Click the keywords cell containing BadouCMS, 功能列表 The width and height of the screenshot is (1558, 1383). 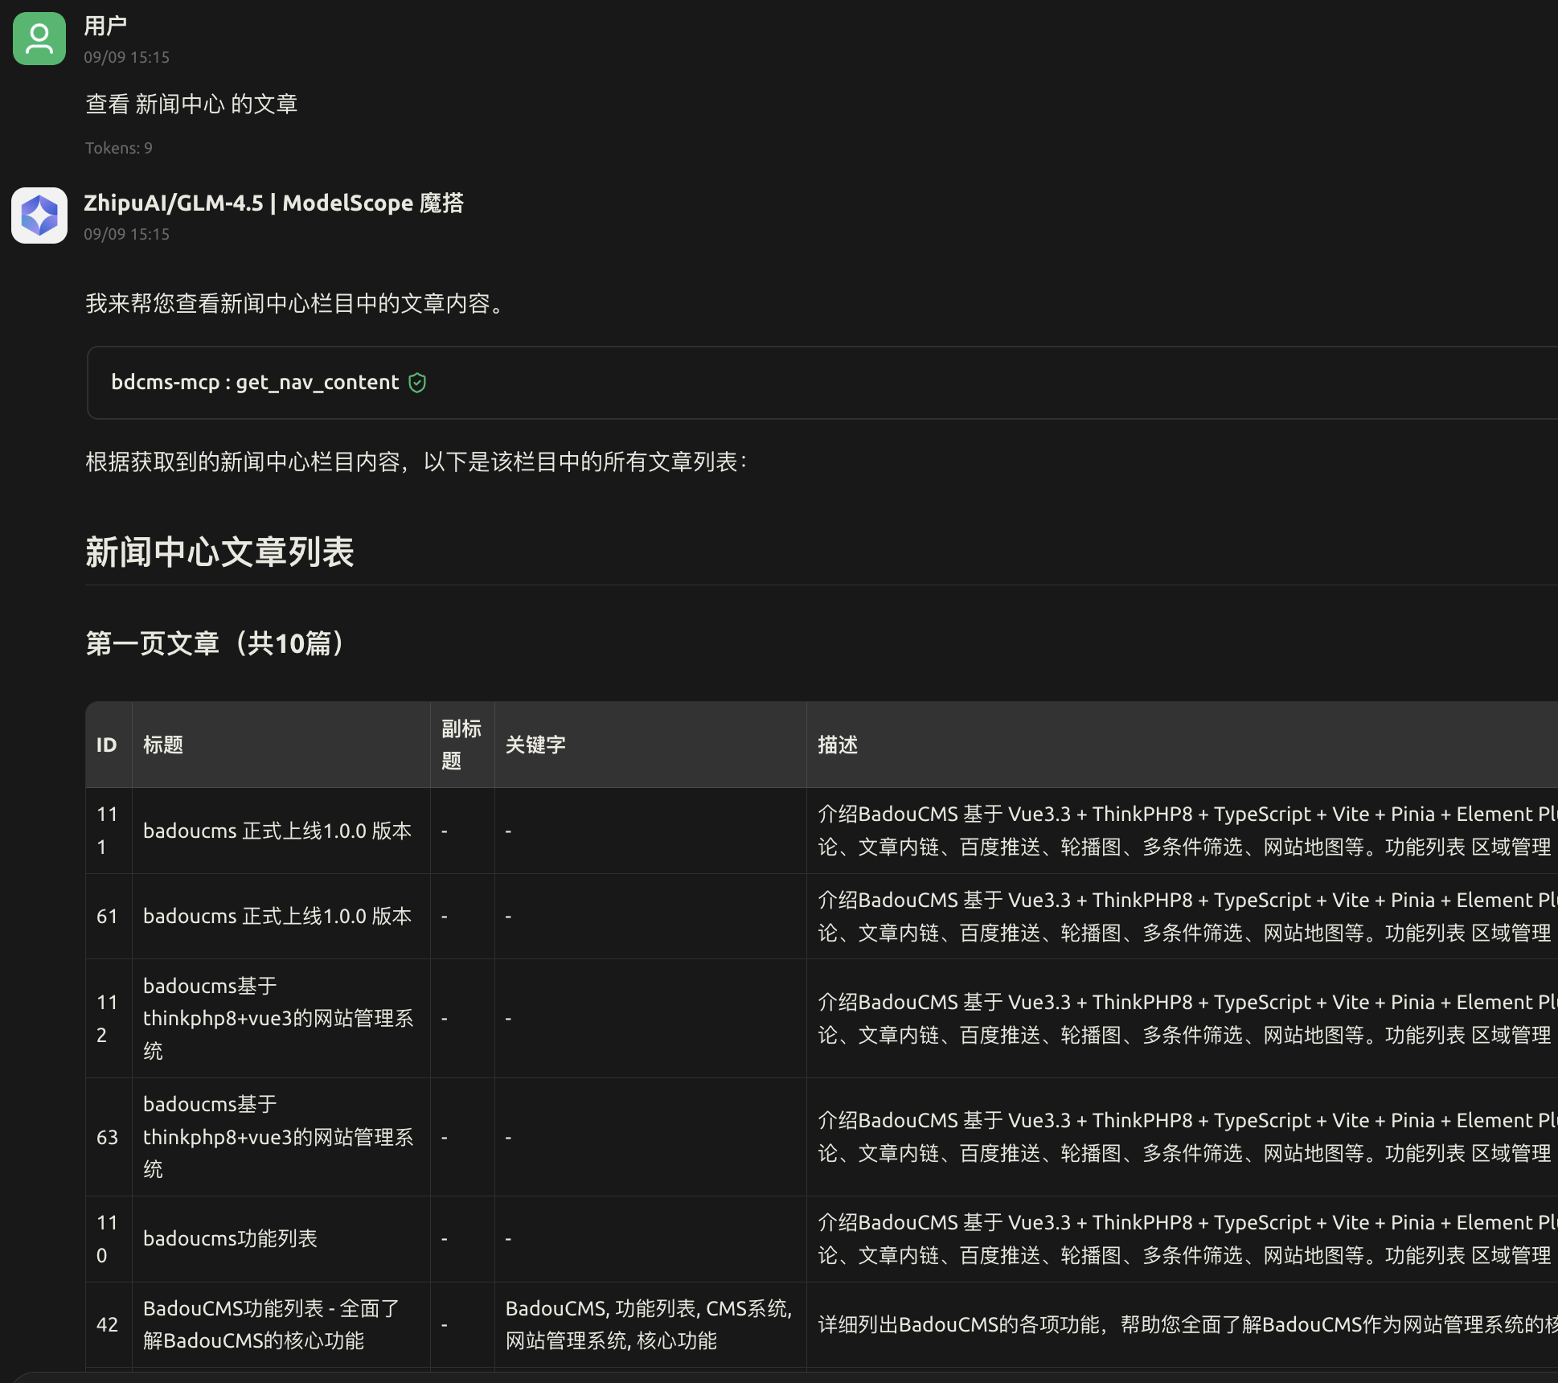[648, 1324]
